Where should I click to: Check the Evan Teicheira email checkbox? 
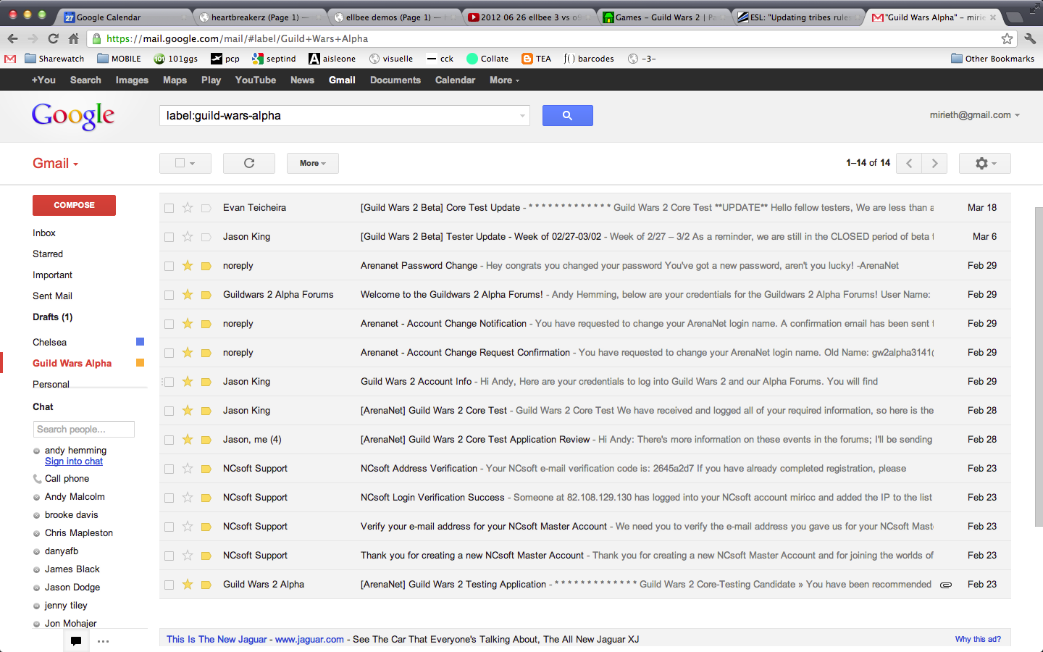point(169,208)
